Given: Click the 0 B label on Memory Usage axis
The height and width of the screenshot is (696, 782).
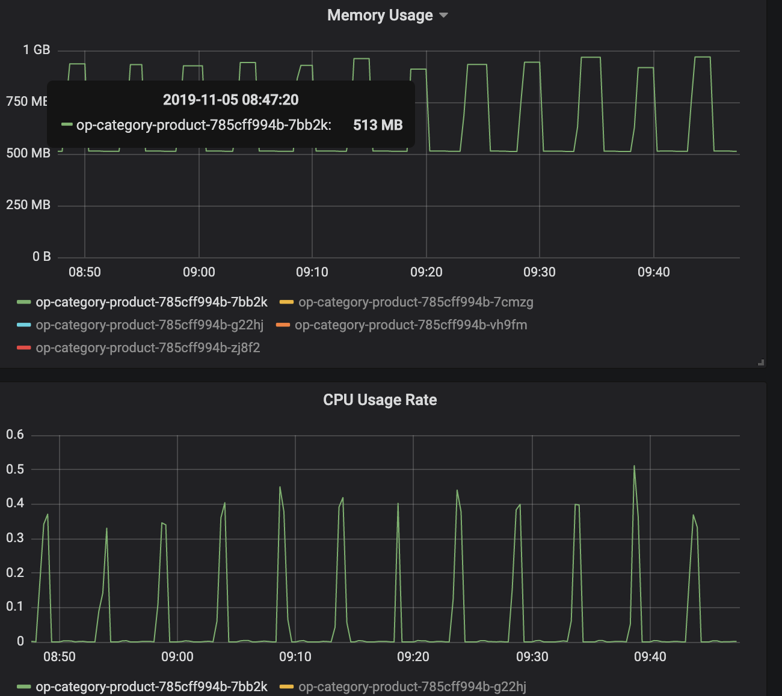Looking at the screenshot, I should pyautogui.click(x=42, y=257).
